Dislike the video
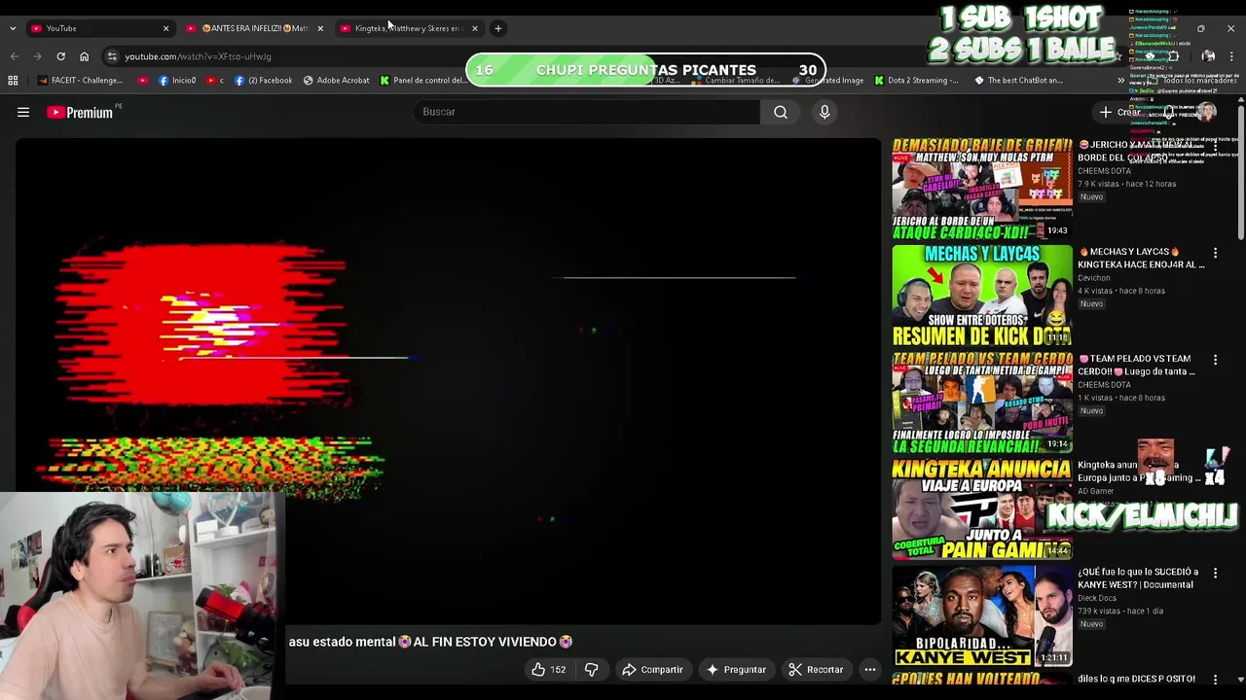 (591, 670)
